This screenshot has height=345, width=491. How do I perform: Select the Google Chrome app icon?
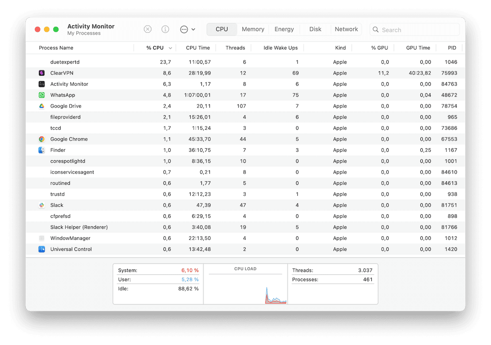[x=42, y=139]
